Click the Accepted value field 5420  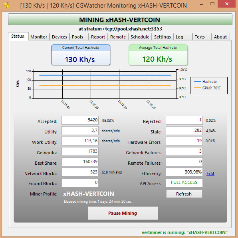(x=80, y=120)
